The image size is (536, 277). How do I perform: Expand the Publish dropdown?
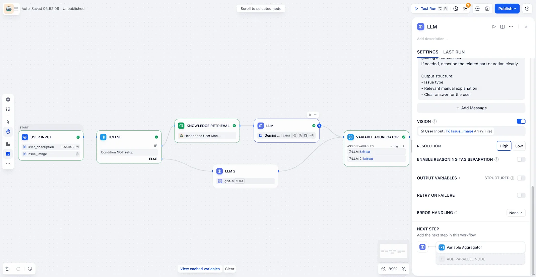pos(507,9)
